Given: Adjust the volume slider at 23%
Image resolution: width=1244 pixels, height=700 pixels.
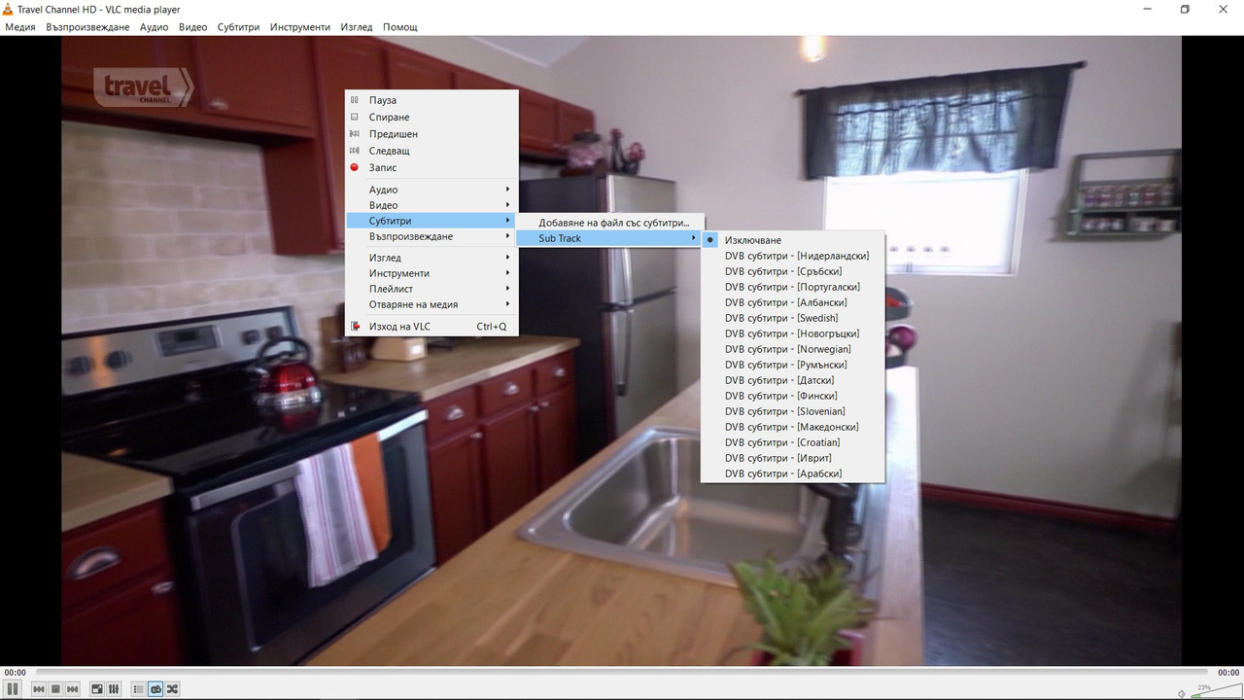Looking at the screenshot, I should tap(1215, 692).
